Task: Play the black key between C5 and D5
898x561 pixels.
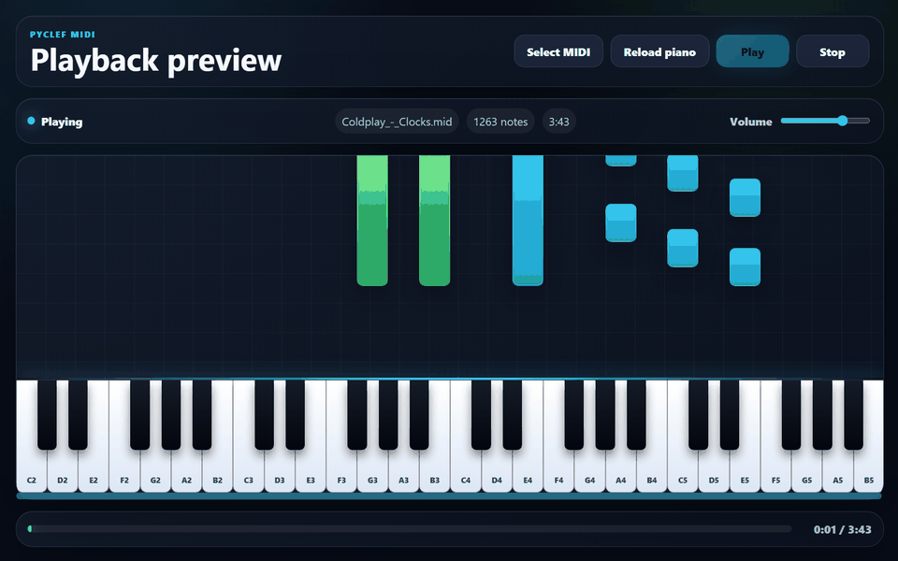Action: point(698,415)
